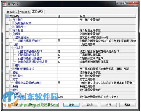Collapse the 尺寸标注 tree node

11,20
